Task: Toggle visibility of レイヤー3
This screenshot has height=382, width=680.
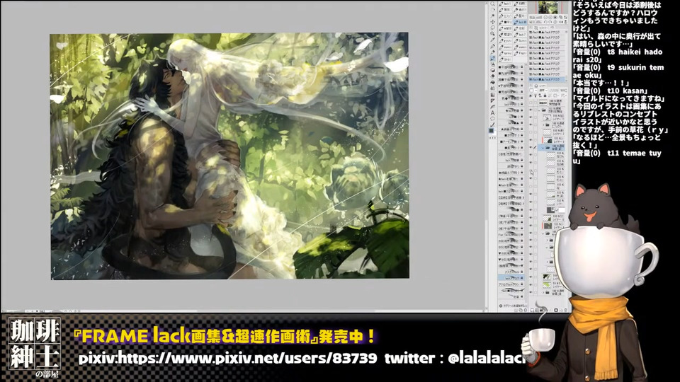Action: 531,140
